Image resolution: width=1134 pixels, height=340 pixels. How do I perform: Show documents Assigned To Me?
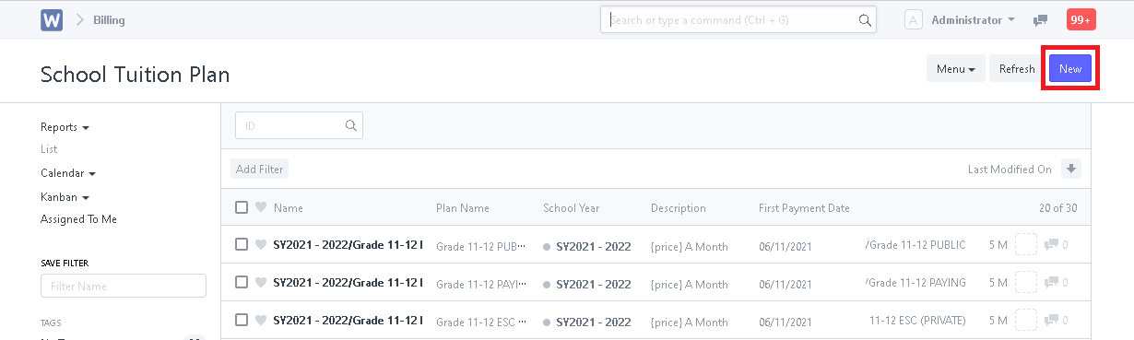[x=78, y=219]
